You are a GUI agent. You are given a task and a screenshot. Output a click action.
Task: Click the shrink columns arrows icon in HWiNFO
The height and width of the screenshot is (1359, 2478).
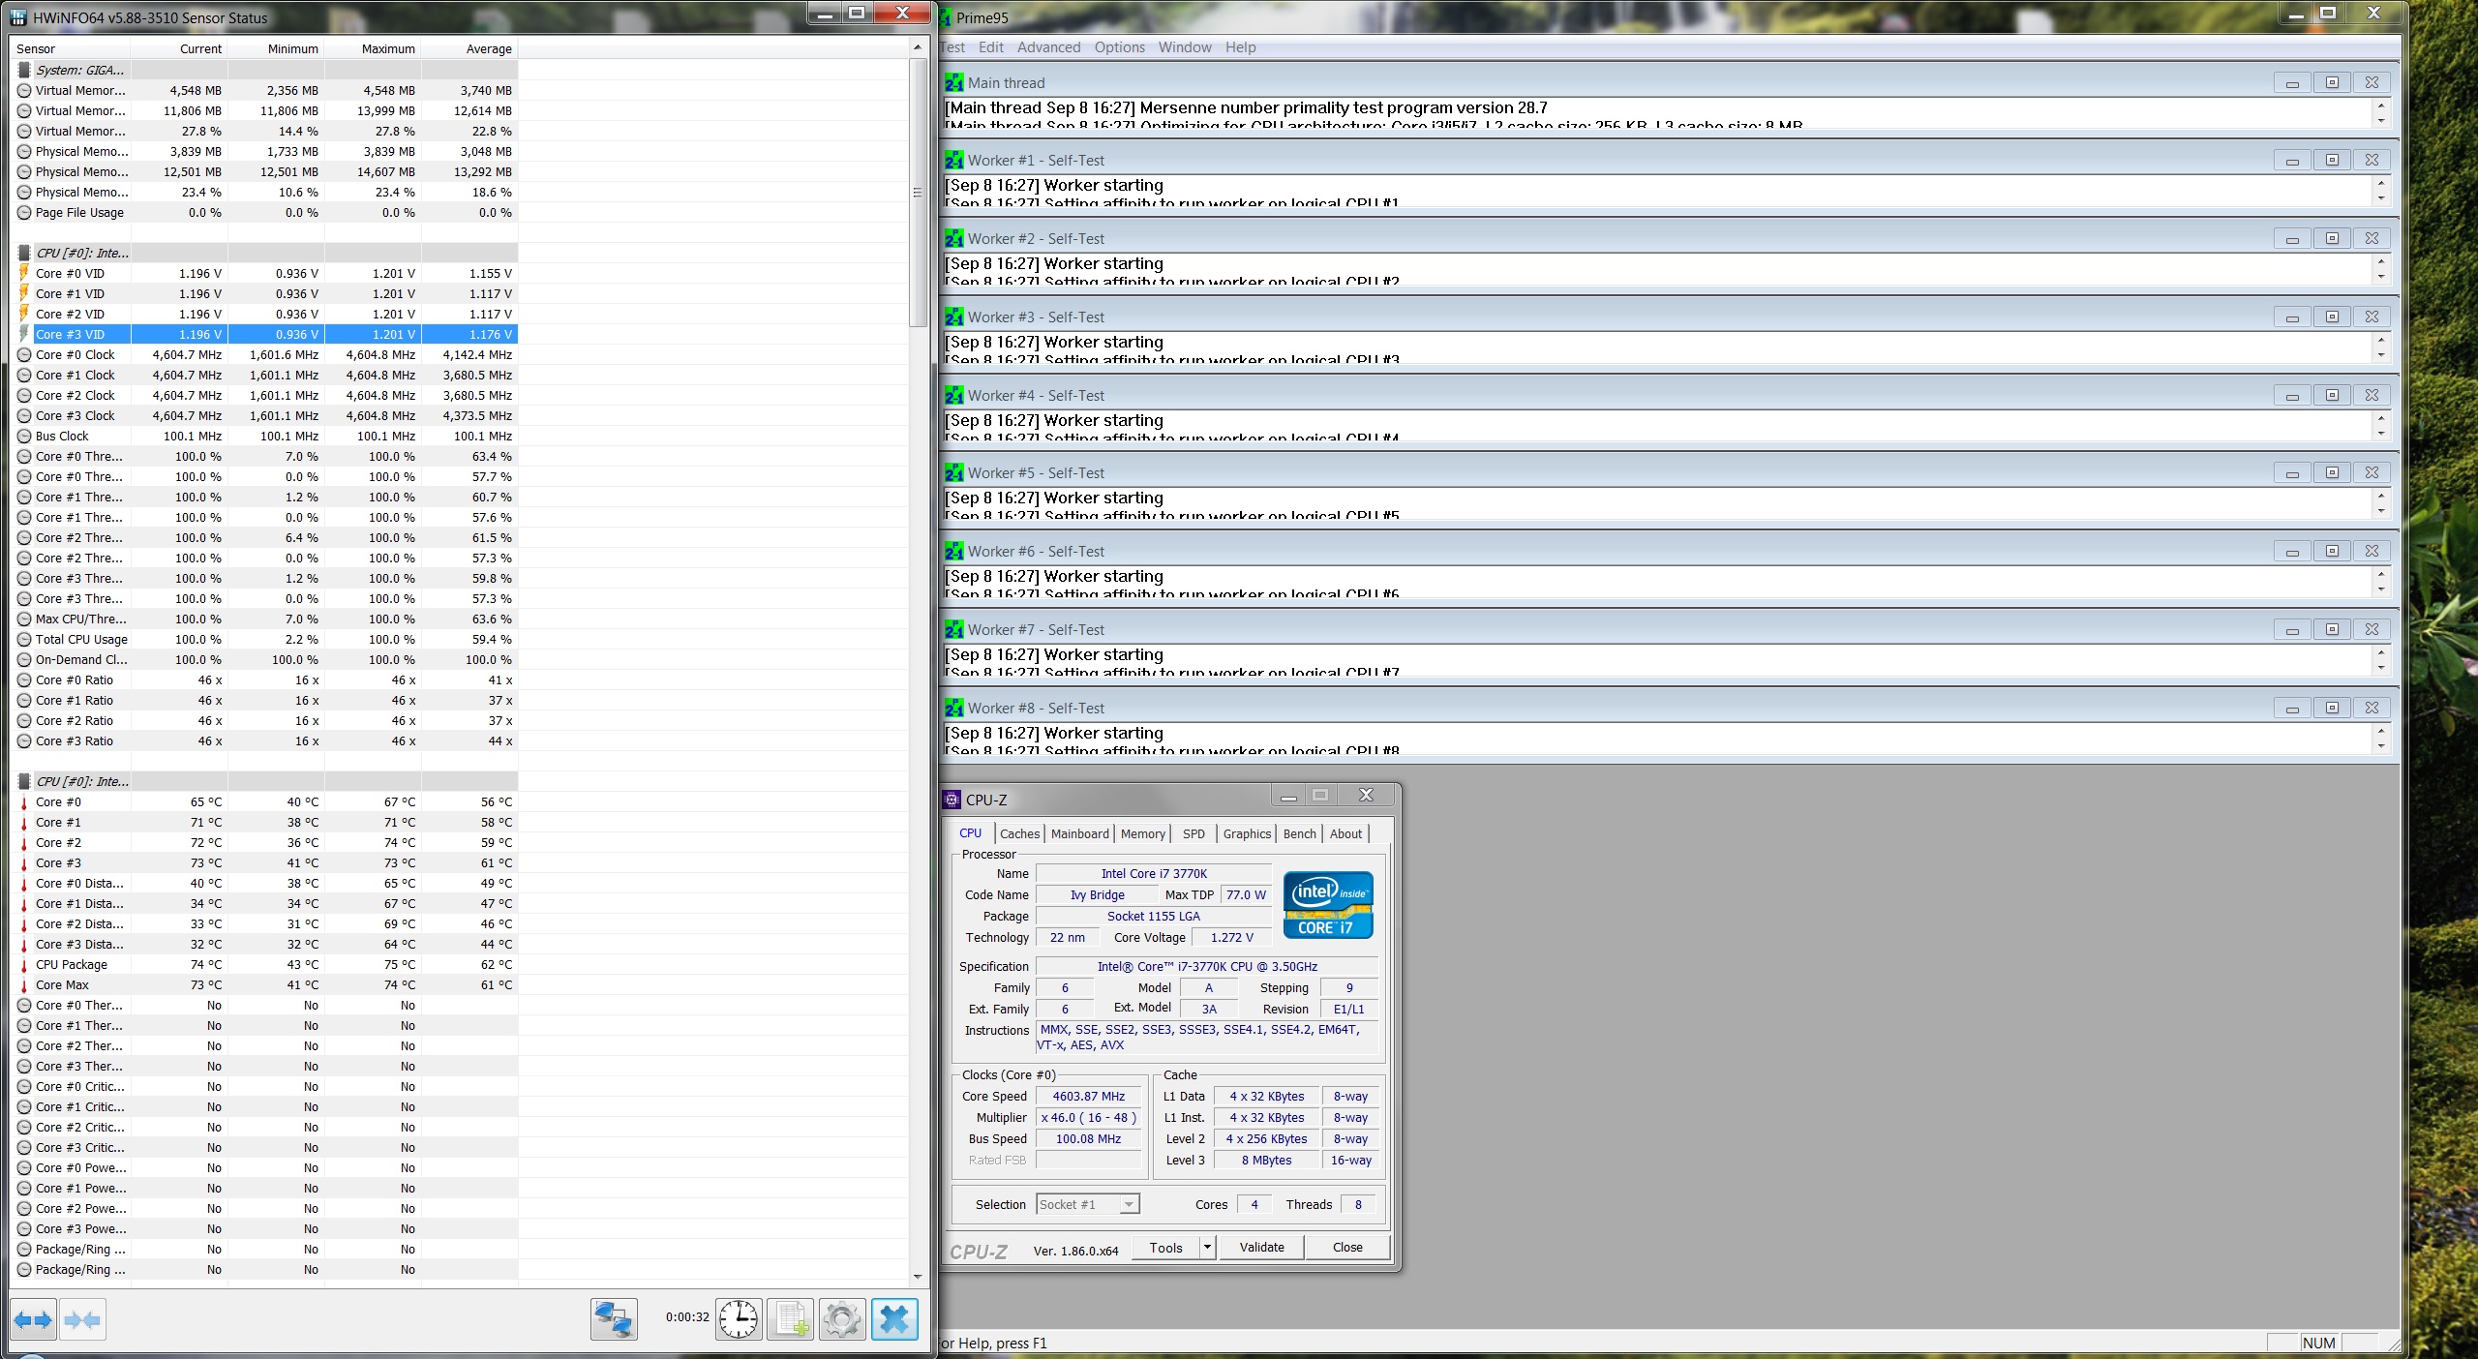click(x=82, y=1320)
